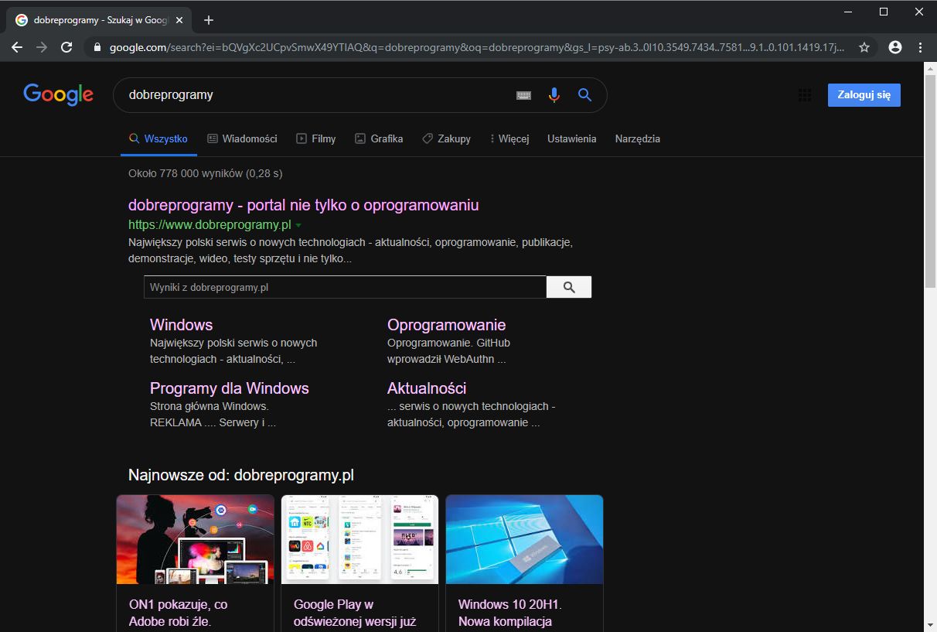Go back with the browser back arrow
The height and width of the screenshot is (632, 937).
click(17, 47)
